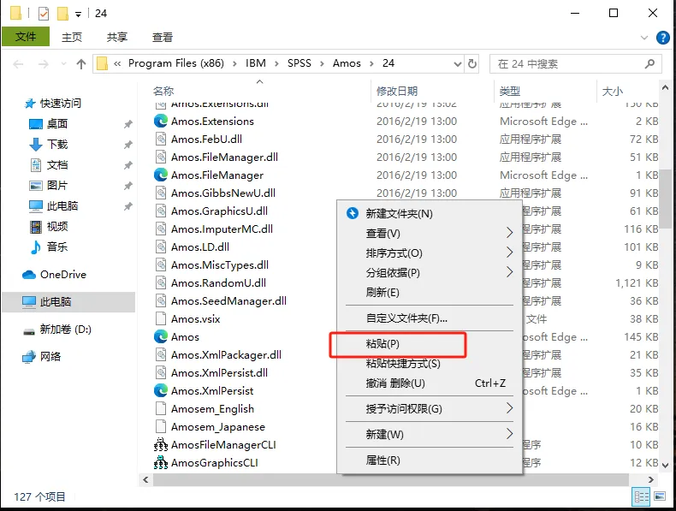
Task: Open the help question mark icon
Action: coord(662,38)
